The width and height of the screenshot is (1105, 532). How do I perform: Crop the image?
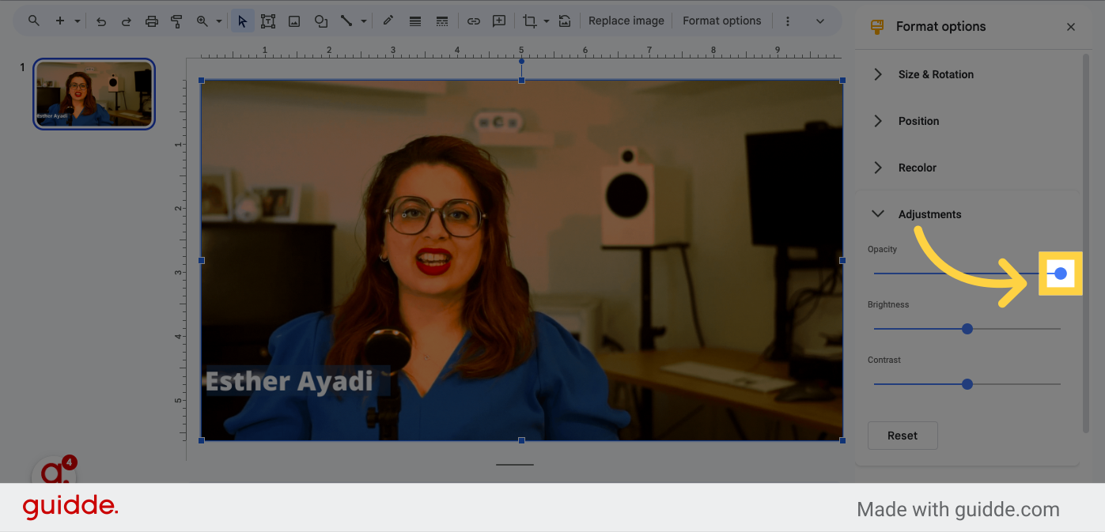[530, 21]
